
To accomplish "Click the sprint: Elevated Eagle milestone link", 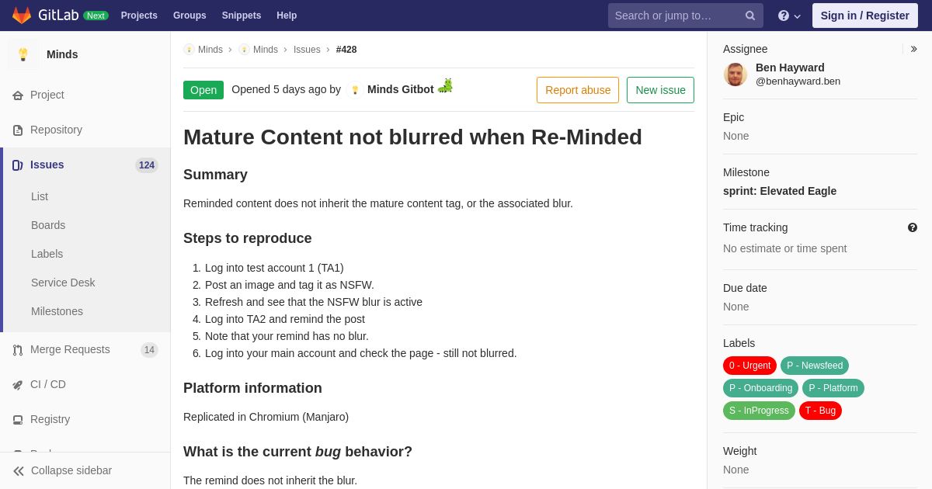I will [780, 191].
